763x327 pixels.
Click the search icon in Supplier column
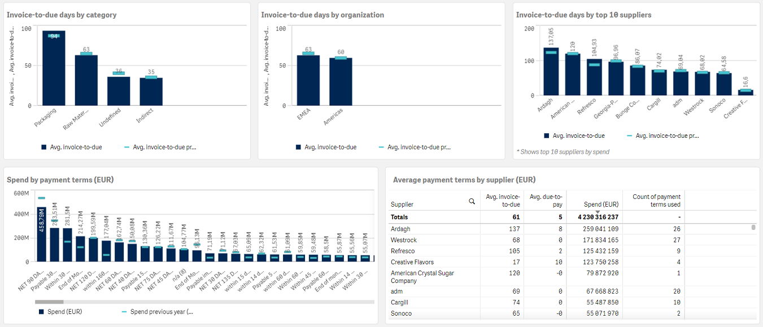point(472,201)
